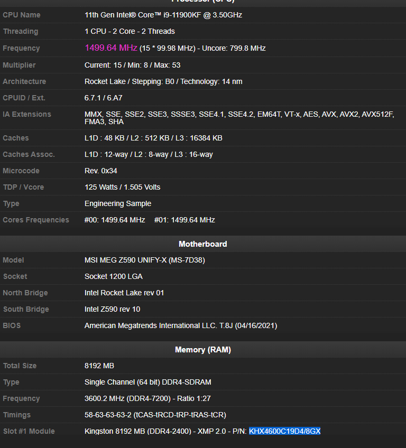
Task: Click the Caches Assoc. label
Action: click(29, 154)
